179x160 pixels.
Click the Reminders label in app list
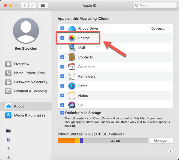[x=87, y=76]
